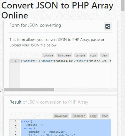This screenshot has width=125, height=136.
Task: Click the 'Convert JSON to PHP Array Online' title
Action: coord(57,10)
